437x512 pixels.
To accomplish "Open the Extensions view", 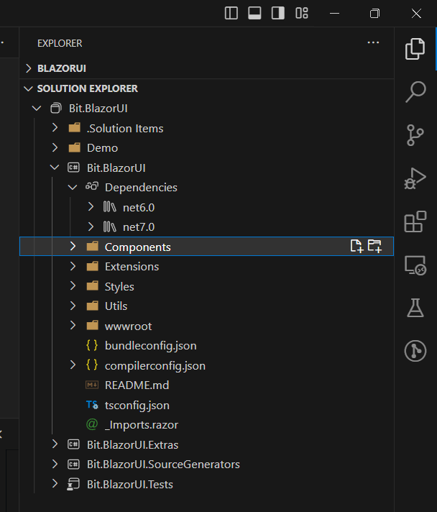I will (415, 221).
